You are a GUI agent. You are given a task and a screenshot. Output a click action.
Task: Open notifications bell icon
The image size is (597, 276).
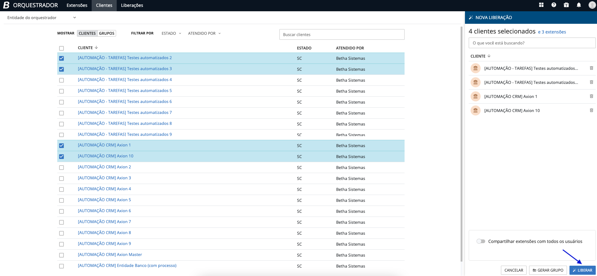pos(579,5)
